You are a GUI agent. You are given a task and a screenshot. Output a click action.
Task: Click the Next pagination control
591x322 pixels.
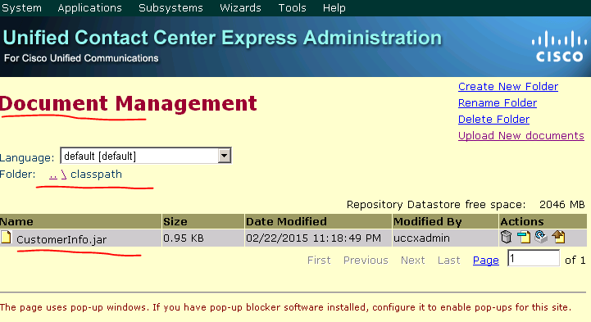413,261
